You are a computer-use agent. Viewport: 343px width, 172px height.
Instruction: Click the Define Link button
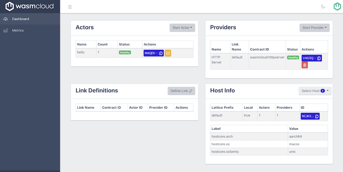tap(181, 91)
